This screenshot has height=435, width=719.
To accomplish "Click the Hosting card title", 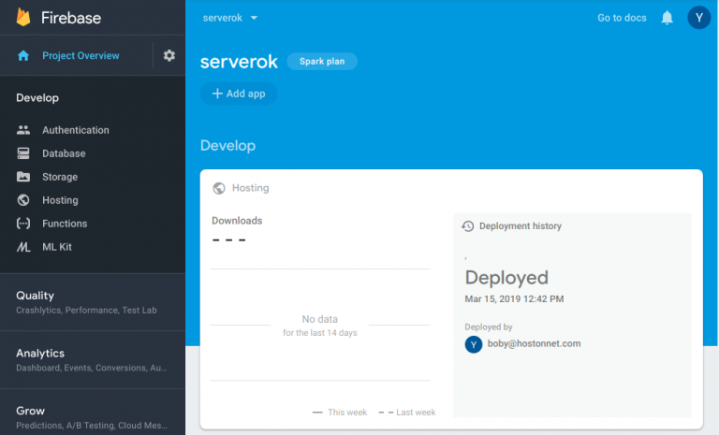I will tap(250, 188).
